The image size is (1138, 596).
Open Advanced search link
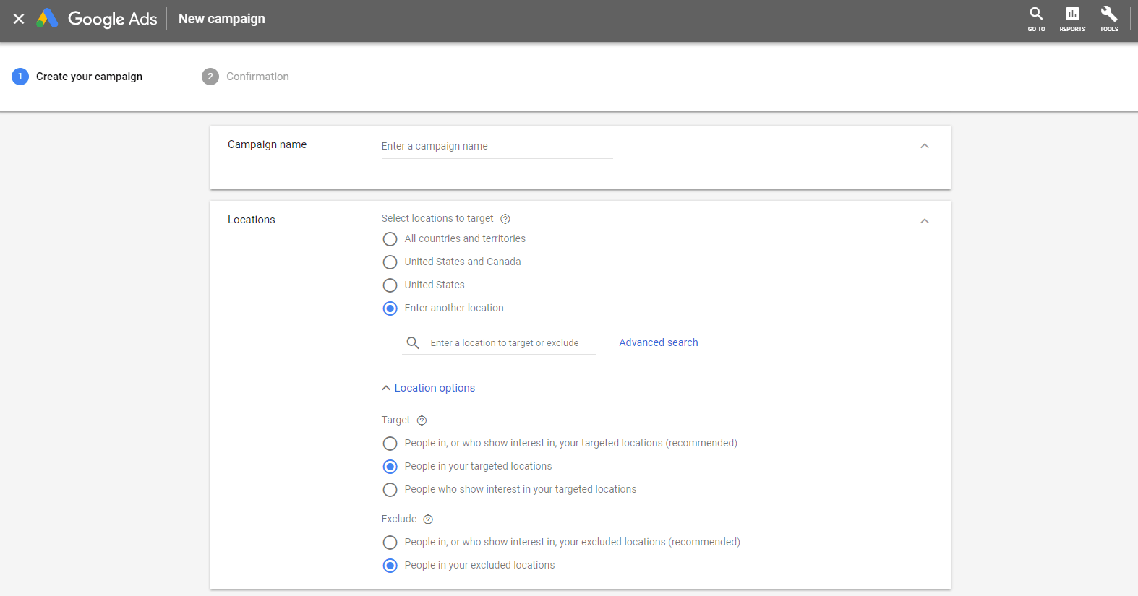[659, 342]
